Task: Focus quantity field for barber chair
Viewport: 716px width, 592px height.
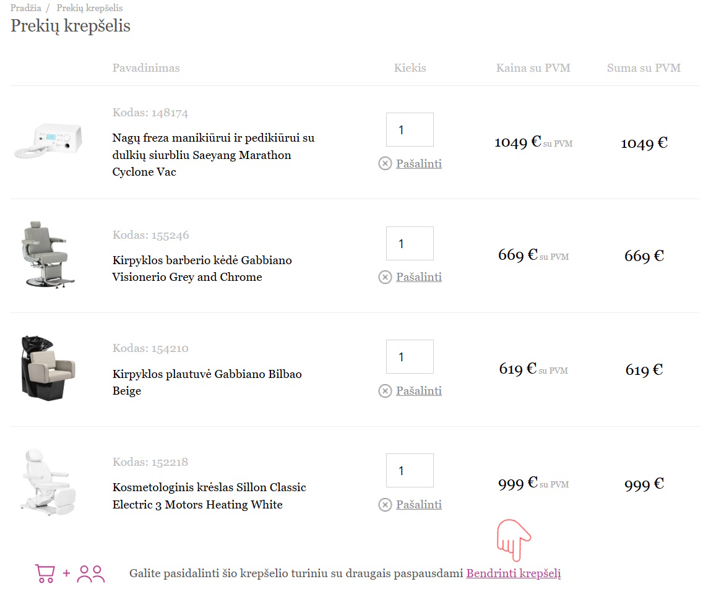Action: coord(410,244)
